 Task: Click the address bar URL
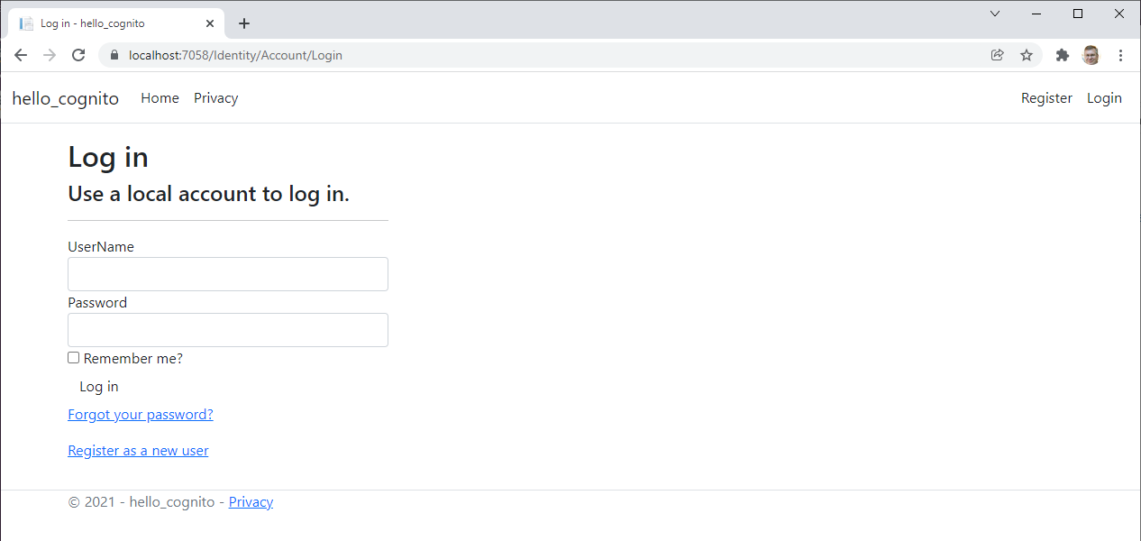pyautogui.click(x=235, y=55)
